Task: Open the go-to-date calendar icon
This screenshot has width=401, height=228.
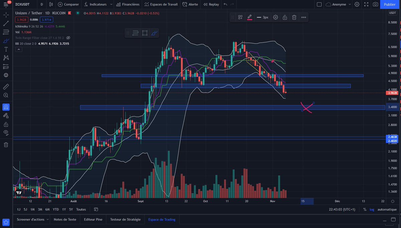Action: (x=96, y=210)
